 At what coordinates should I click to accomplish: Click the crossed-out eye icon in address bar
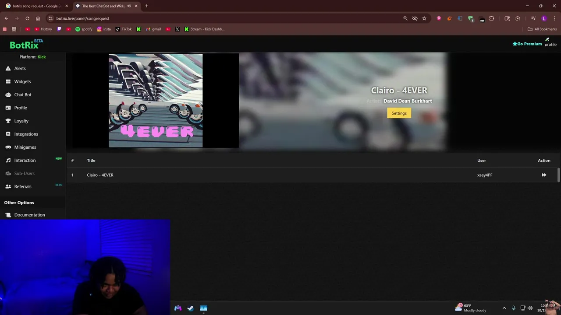click(x=415, y=18)
